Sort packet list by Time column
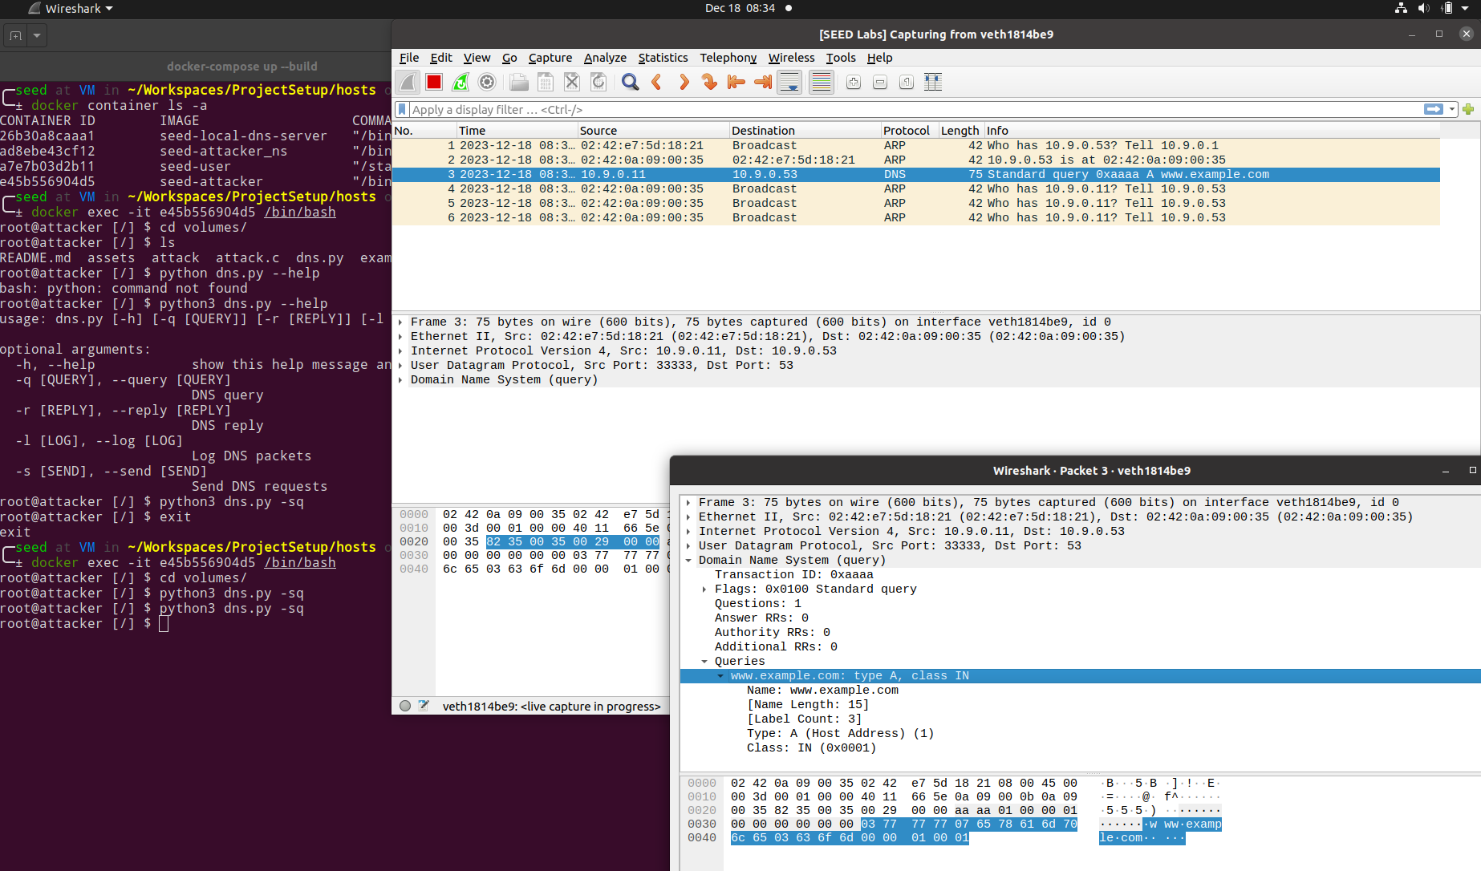 click(x=517, y=130)
